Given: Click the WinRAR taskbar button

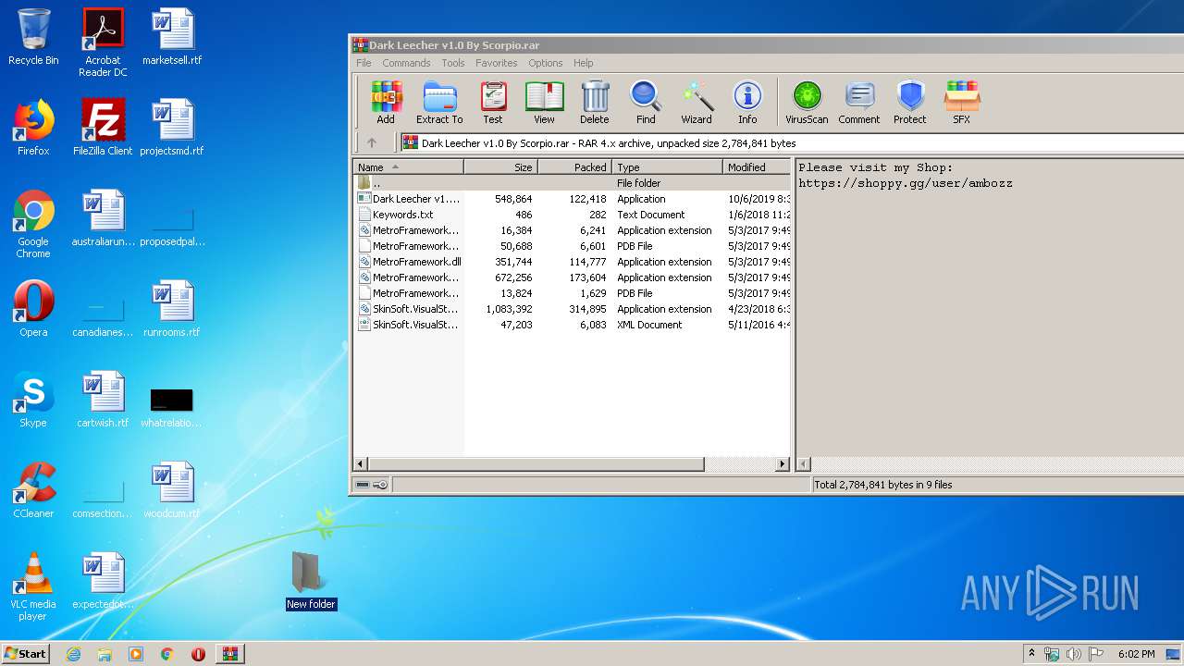Looking at the screenshot, I should [230, 654].
